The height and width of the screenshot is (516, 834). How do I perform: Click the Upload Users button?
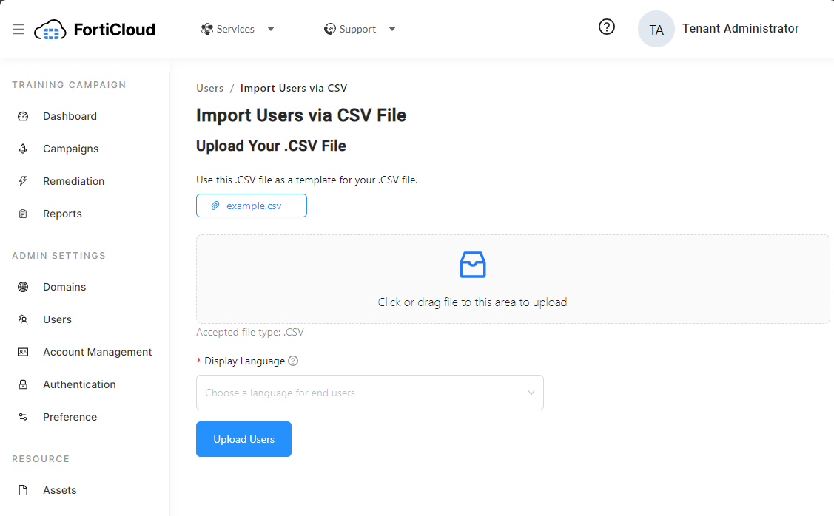coord(243,439)
